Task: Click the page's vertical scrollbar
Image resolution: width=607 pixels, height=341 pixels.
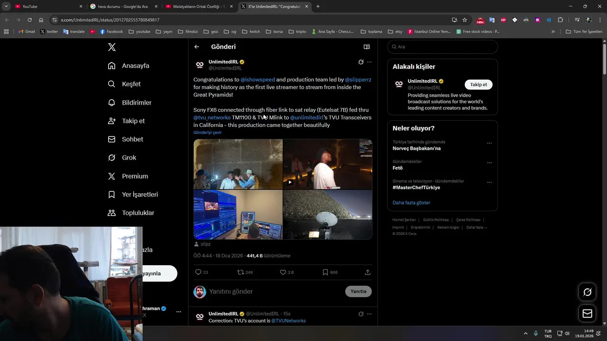Action: point(605,59)
